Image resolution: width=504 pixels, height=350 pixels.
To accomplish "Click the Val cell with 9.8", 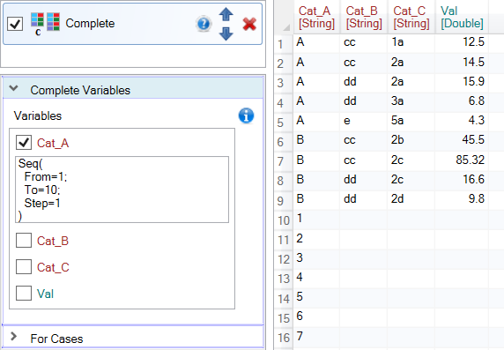I will pos(462,199).
